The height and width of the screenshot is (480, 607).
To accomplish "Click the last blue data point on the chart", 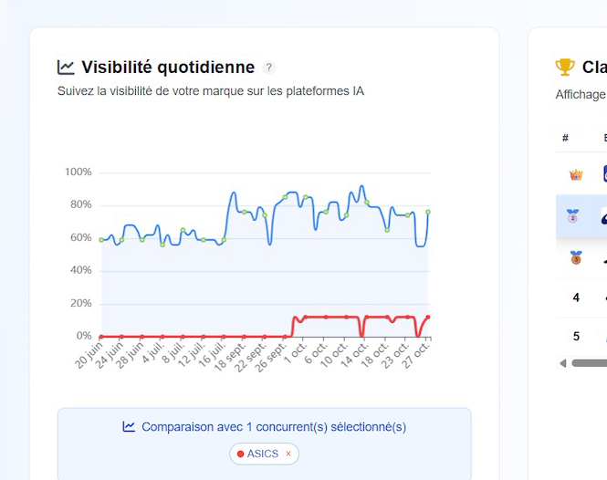I will 428,212.
